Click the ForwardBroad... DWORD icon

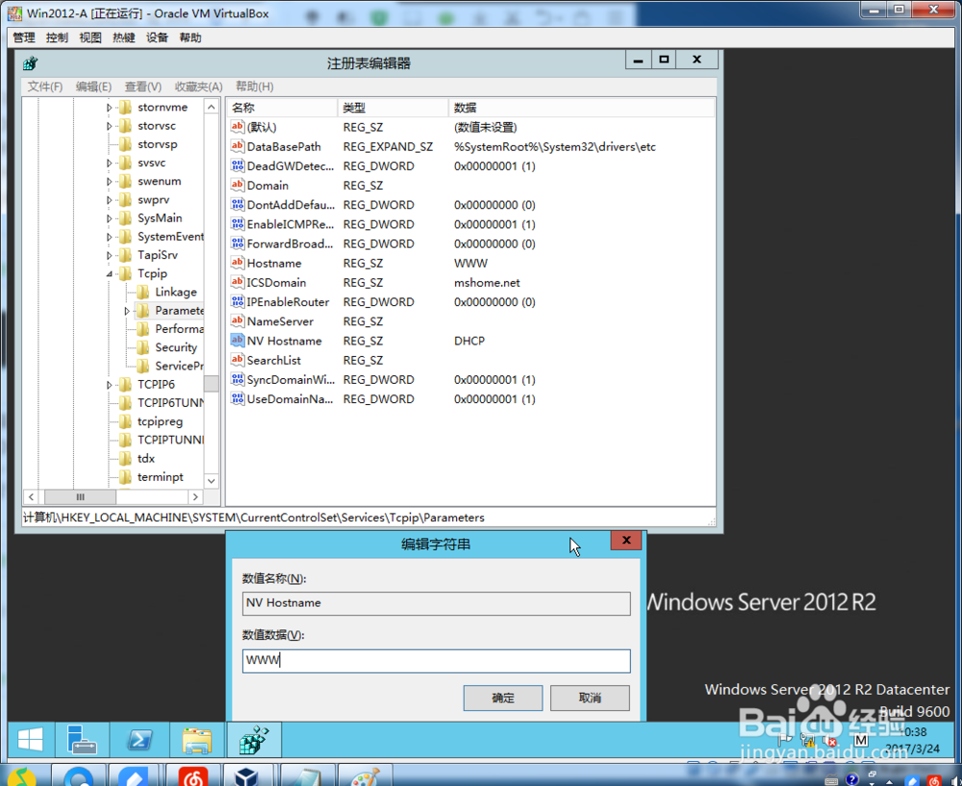point(238,243)
